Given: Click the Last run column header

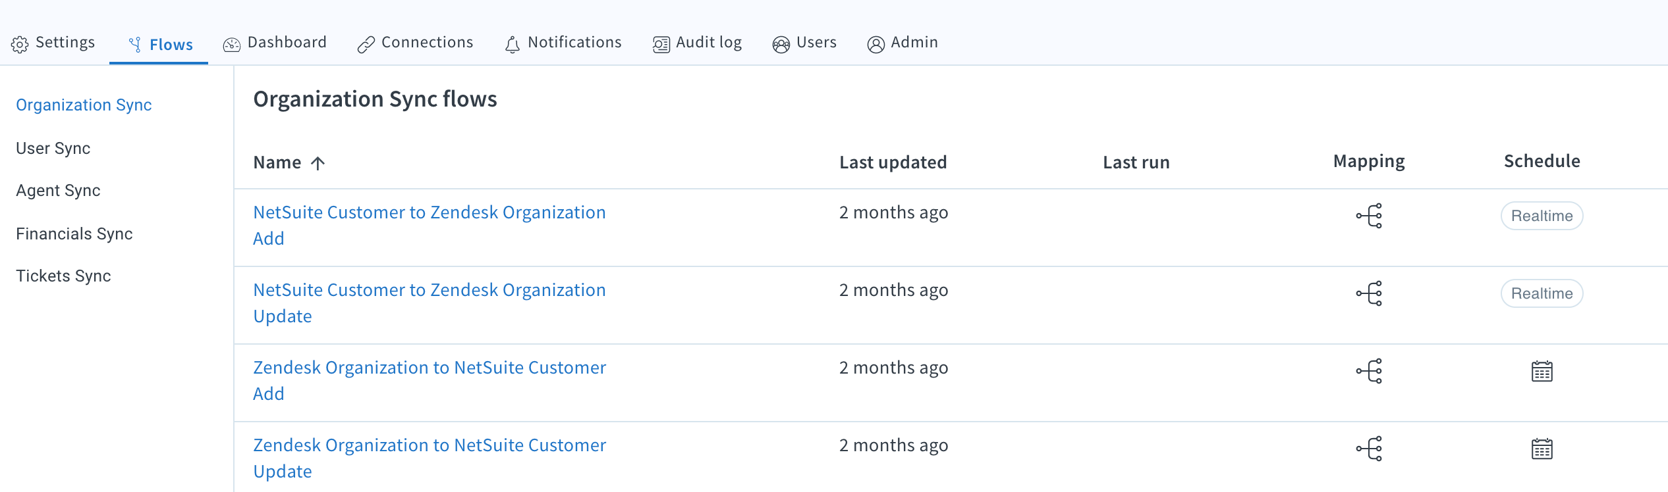Looking at the screenshot, I should (1136, 162).
